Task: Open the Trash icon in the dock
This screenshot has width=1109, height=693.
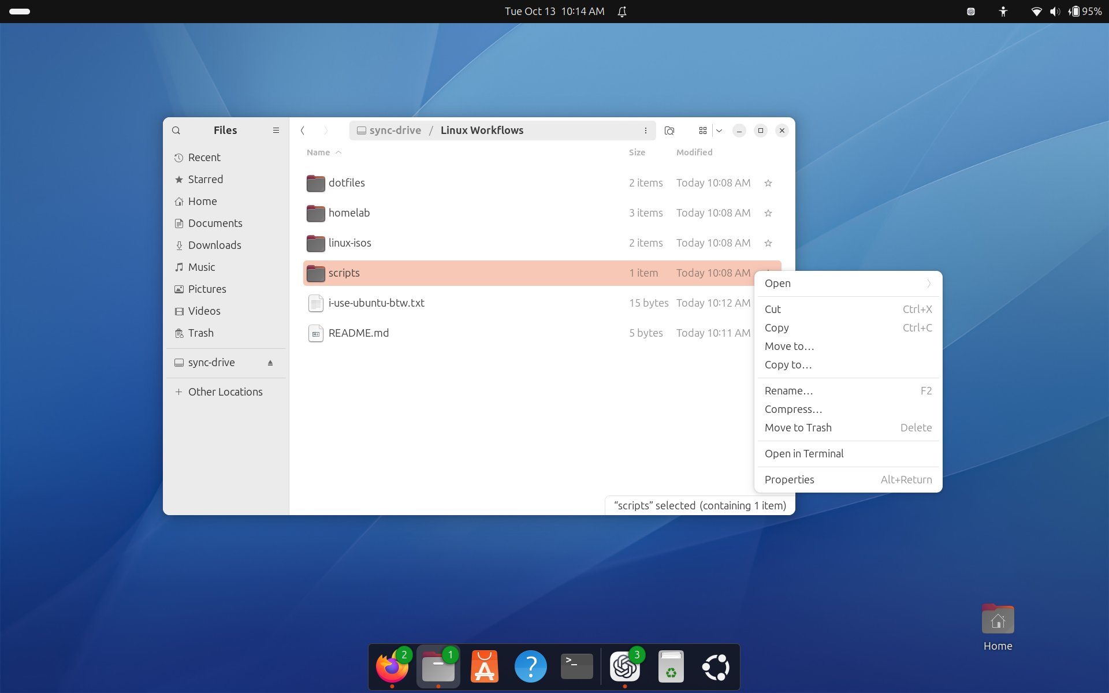Action: coord(671,667)
